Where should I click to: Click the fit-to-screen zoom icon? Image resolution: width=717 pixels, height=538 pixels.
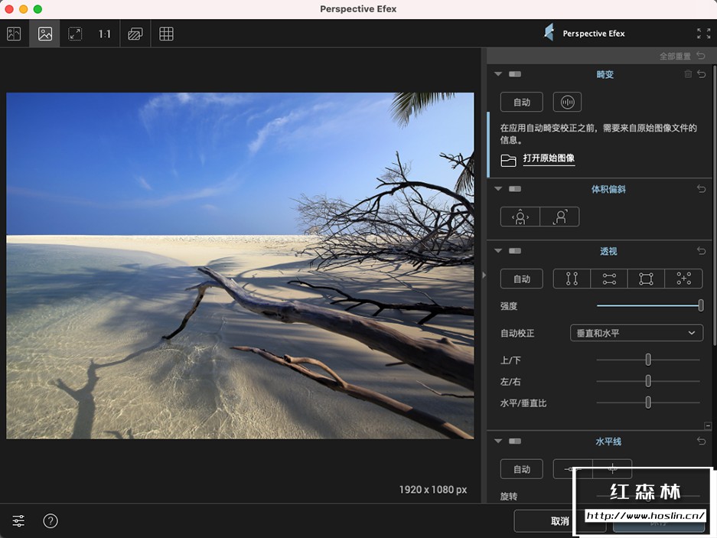pos(75,34)
